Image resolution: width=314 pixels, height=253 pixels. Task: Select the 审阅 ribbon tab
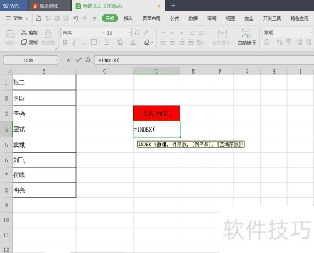point(212,18)
